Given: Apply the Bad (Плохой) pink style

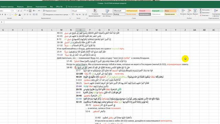Looking at the screenshot, I should [x=145, y=11].
